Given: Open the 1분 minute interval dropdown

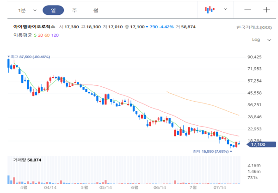Looking at the screenshot, I should tap(27, 10).
